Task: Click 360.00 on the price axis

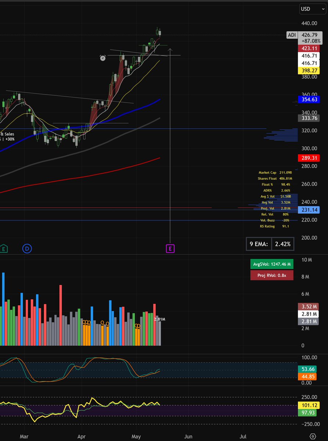Action: [309, 94]
